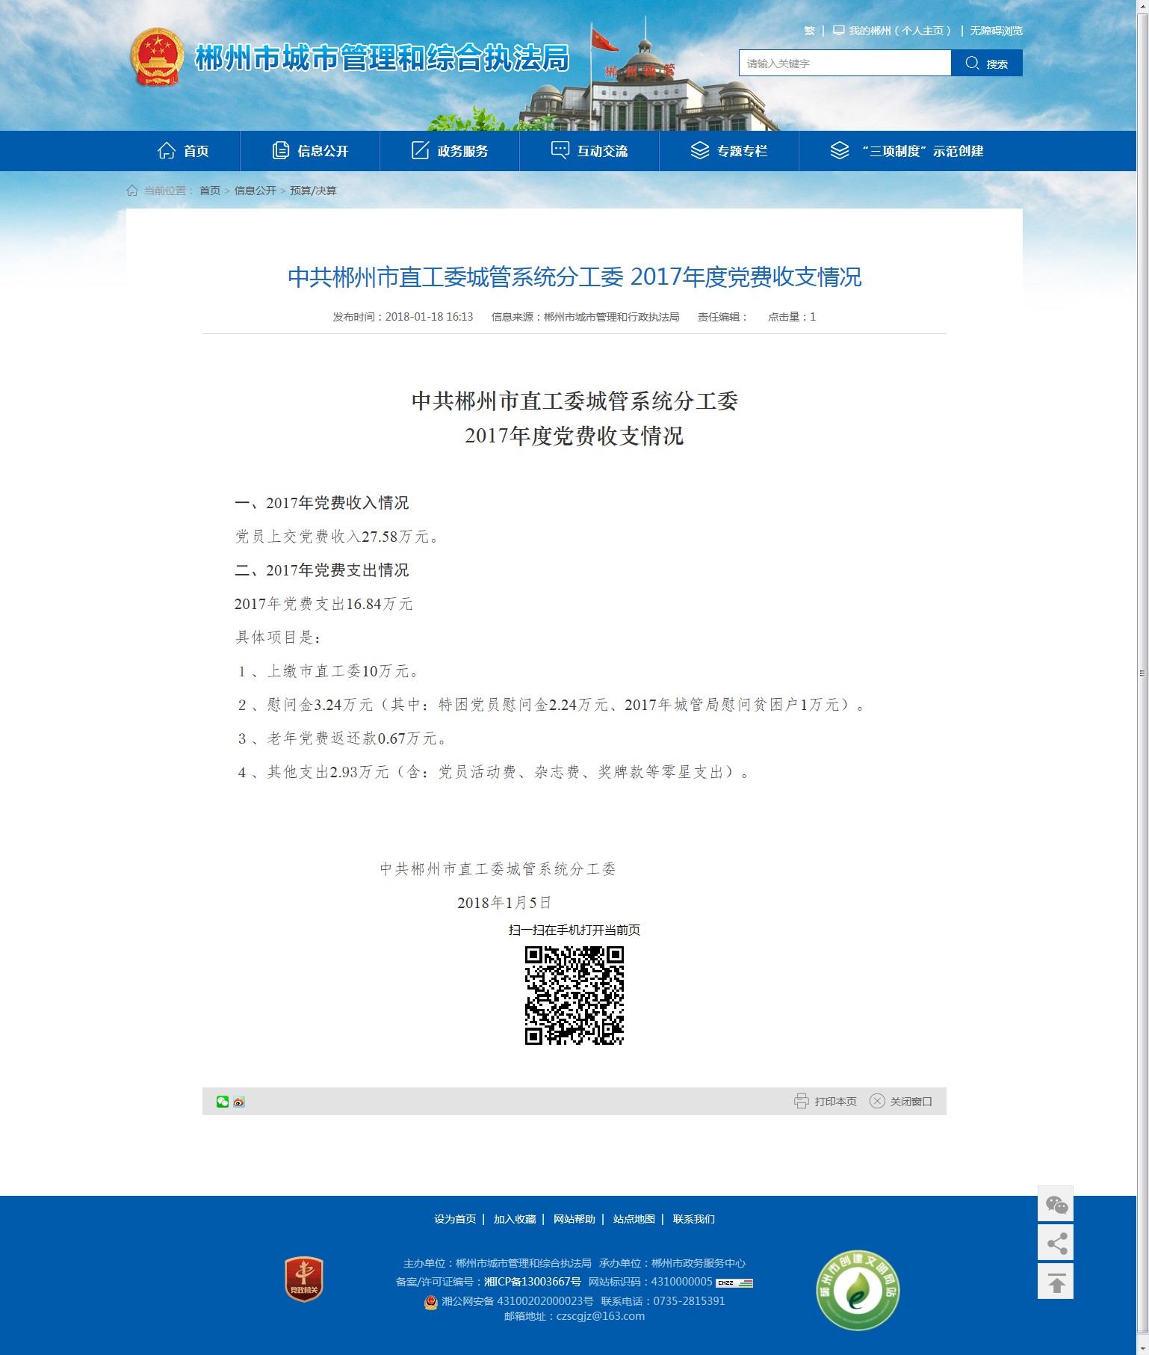This screenshot has height=1355, width=1149.
Task: Click the 发布时间：2018-01-18 16:13 text
Action: (x=403, y=317)
